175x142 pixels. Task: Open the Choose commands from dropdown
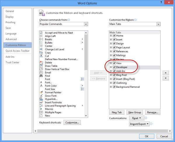86,24
